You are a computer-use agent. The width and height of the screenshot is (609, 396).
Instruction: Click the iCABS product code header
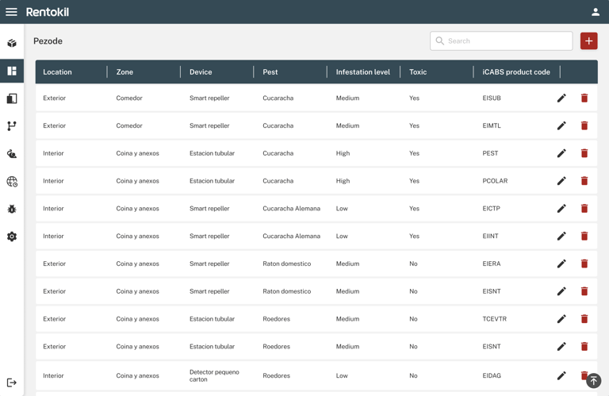[515, 72]
